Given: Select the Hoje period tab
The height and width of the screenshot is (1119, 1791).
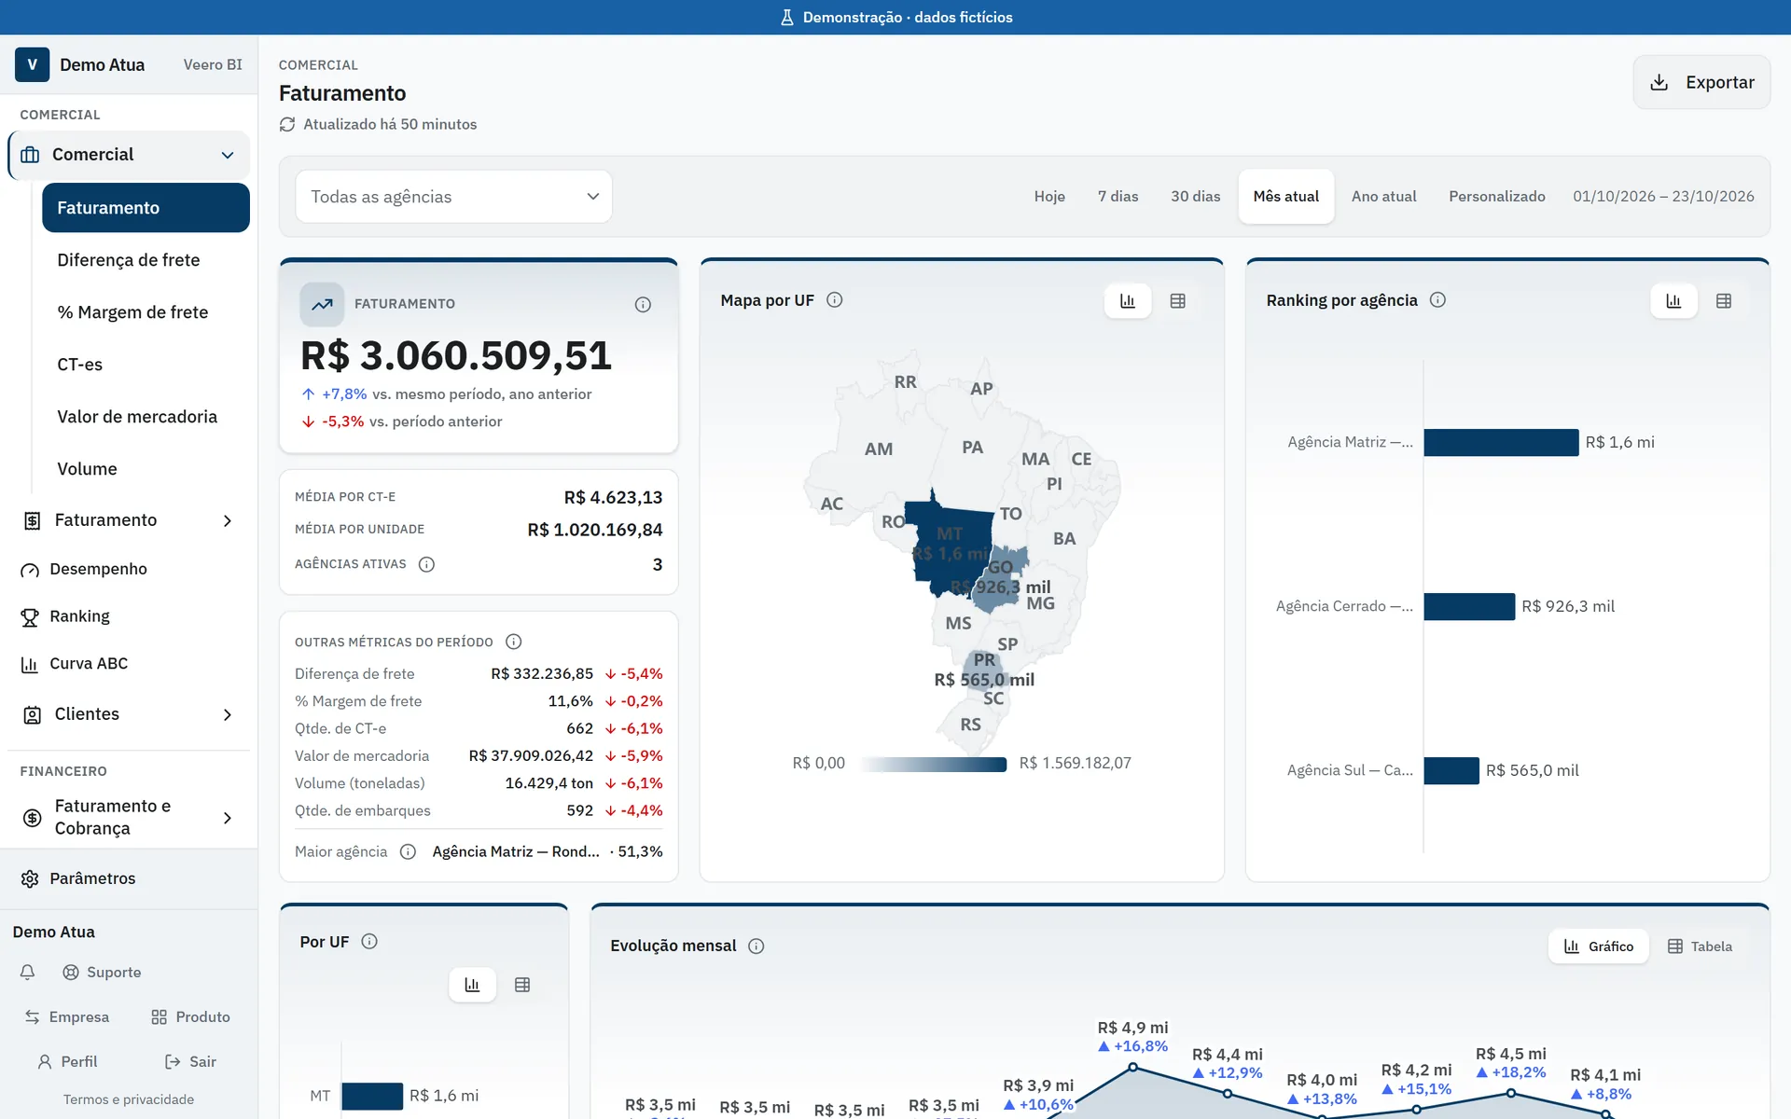Looking at the screenshot, I should [x=1049, y=197].
